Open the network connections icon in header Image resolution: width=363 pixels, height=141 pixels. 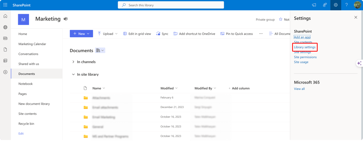pyautogui.click(x=325, y=5)
